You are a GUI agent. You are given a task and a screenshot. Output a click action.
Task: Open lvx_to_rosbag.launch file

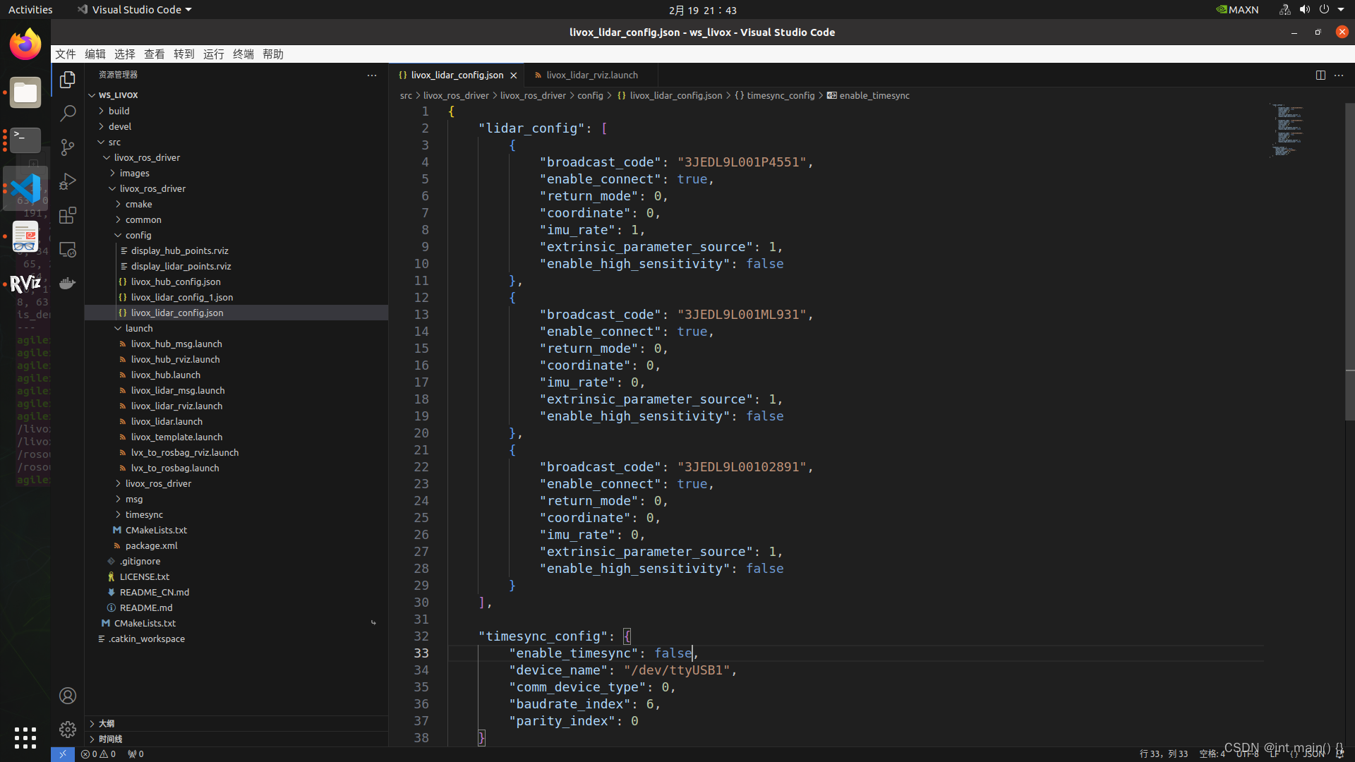click(175, 468)
